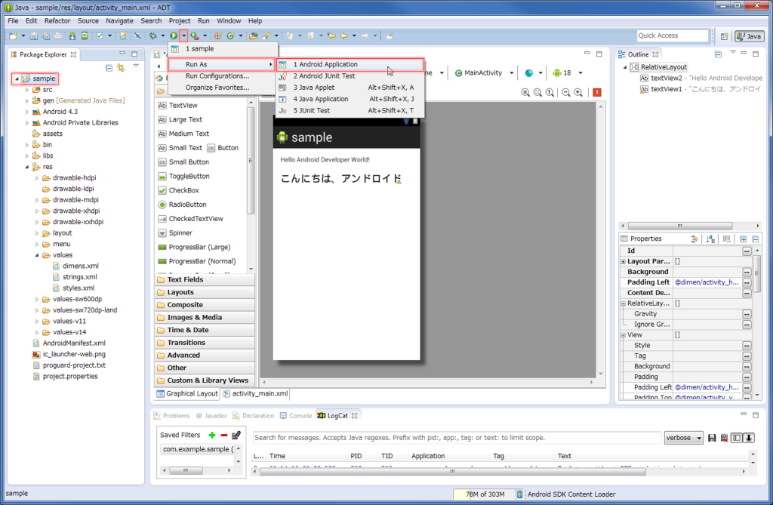Open the MainActivity dropdown in layout editor
The width and height of the screenshot is (773, 505).
511,73
